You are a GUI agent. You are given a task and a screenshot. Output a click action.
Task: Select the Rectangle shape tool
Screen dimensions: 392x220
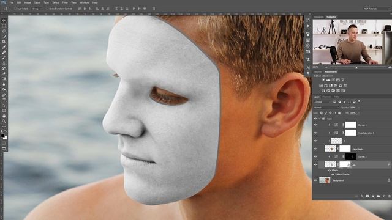click(4, 111)
